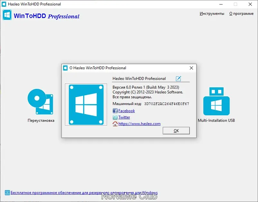Minimize the Hasleo WinToHDD window
The image size is (258, 202).
coord(221,4)
